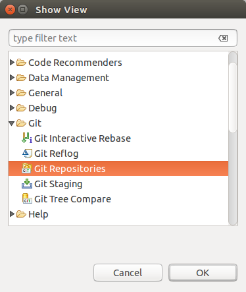Expand the Help category
Viewport: 246px width, 292px height.
(12, 214)
